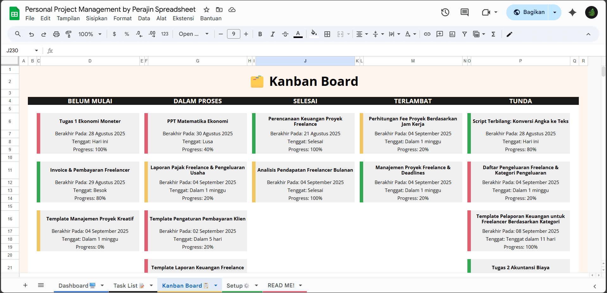Open the Tampilan menu
This screenshot has width=607, height=293.
68,18
